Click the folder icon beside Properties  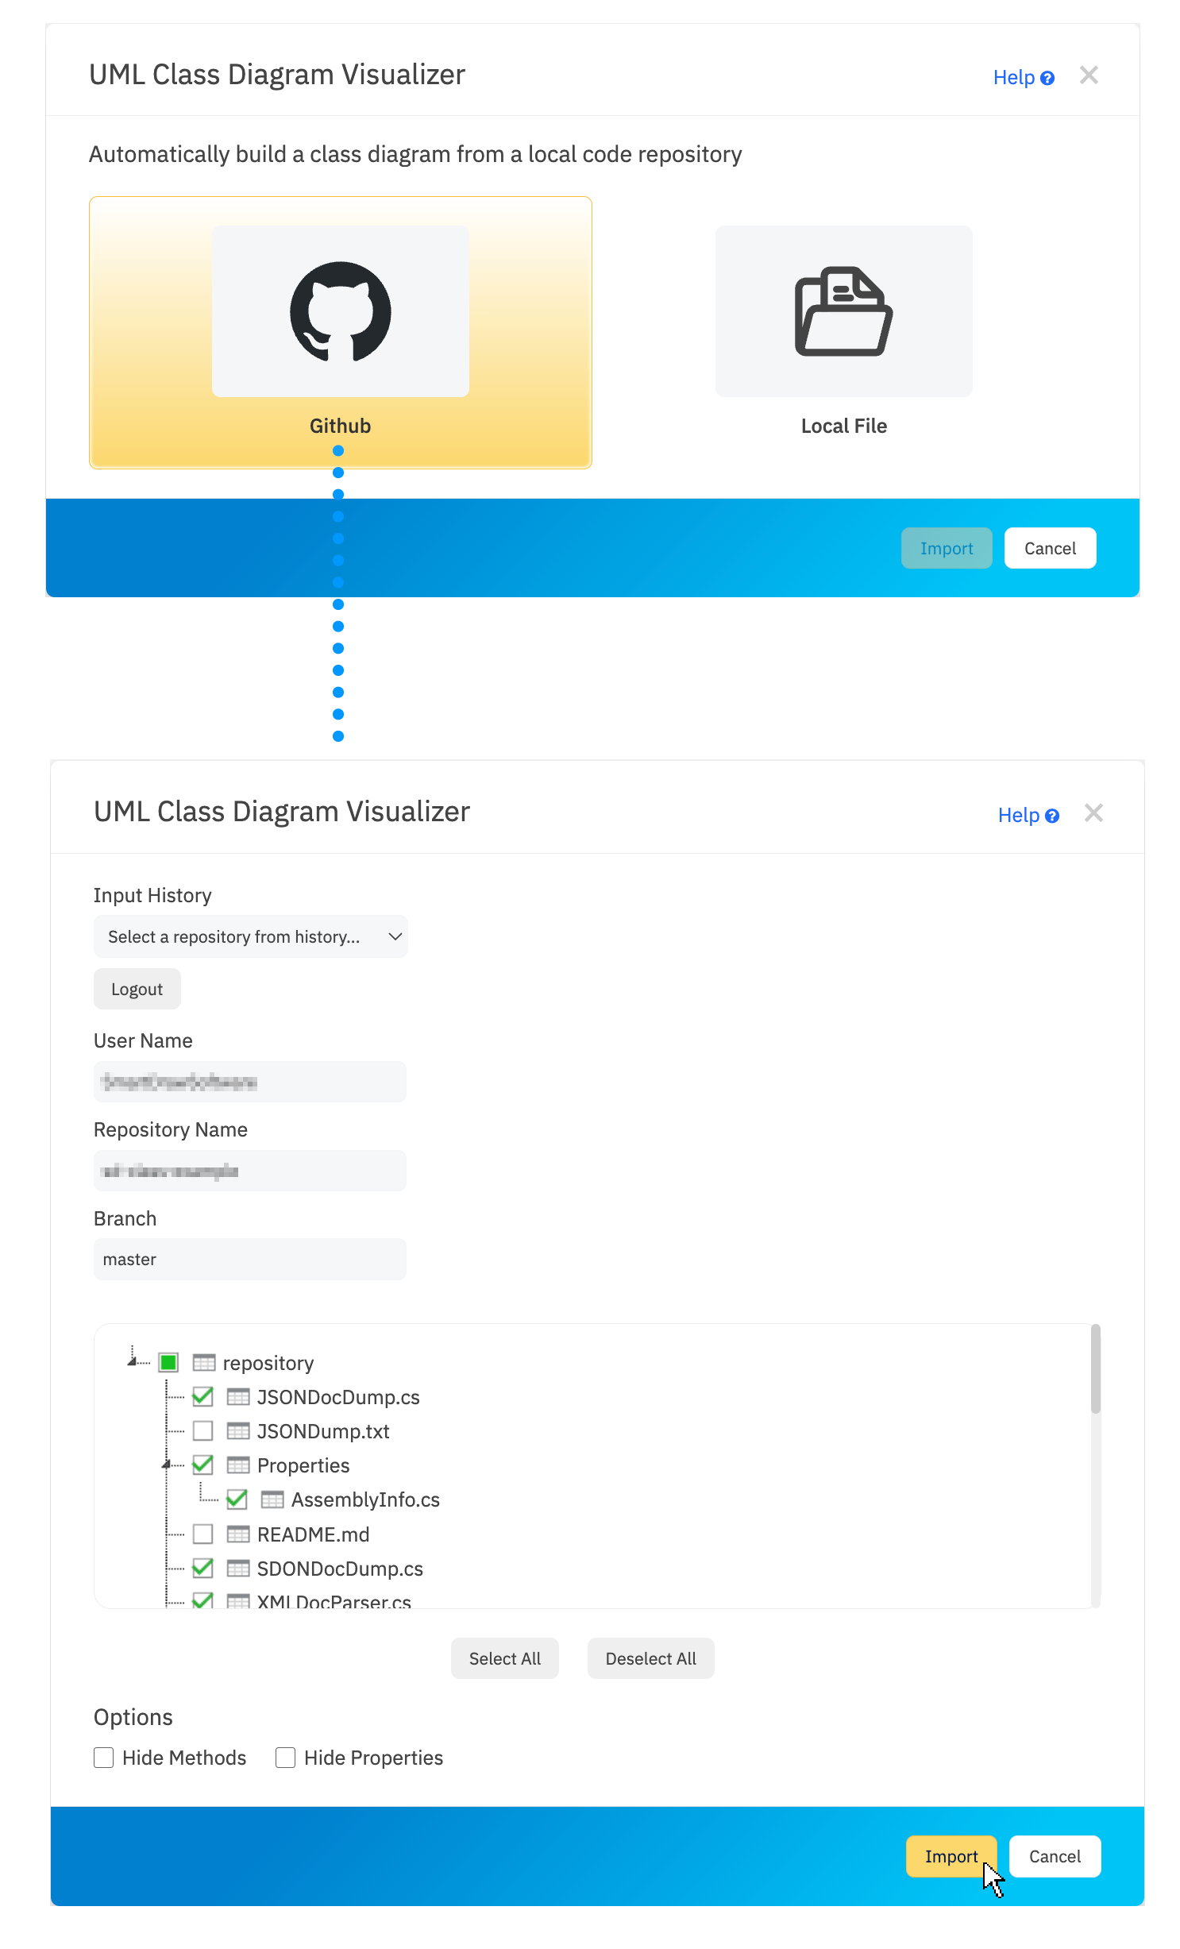(238, 1465)
